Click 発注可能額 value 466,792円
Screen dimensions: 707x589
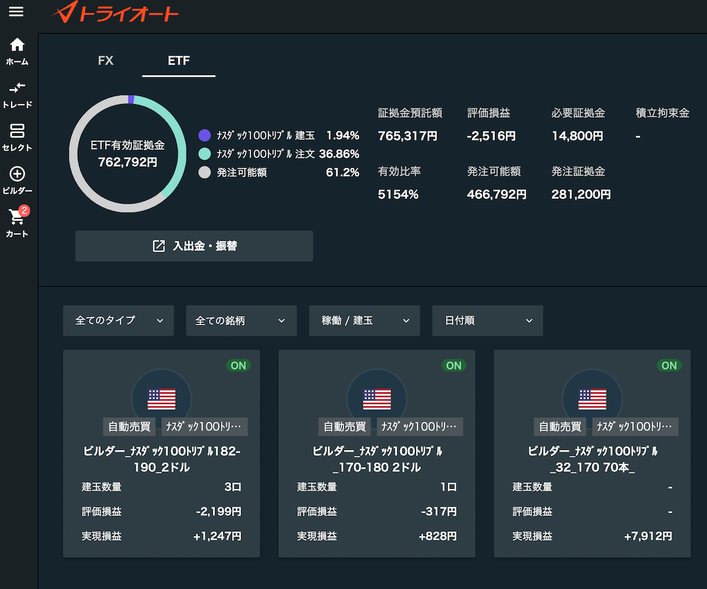[497, 194]
